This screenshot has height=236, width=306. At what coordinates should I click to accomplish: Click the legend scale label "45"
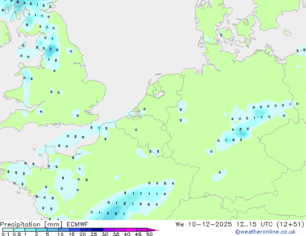pyautogui.click(x=138, y=234)
